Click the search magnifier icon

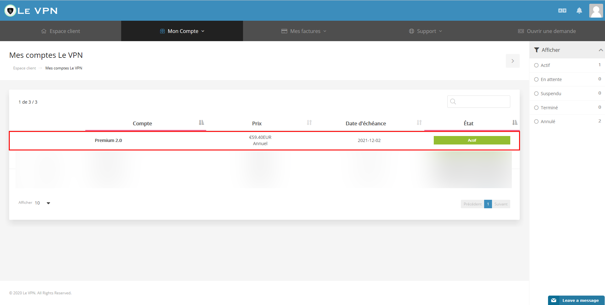coord(453,101)
